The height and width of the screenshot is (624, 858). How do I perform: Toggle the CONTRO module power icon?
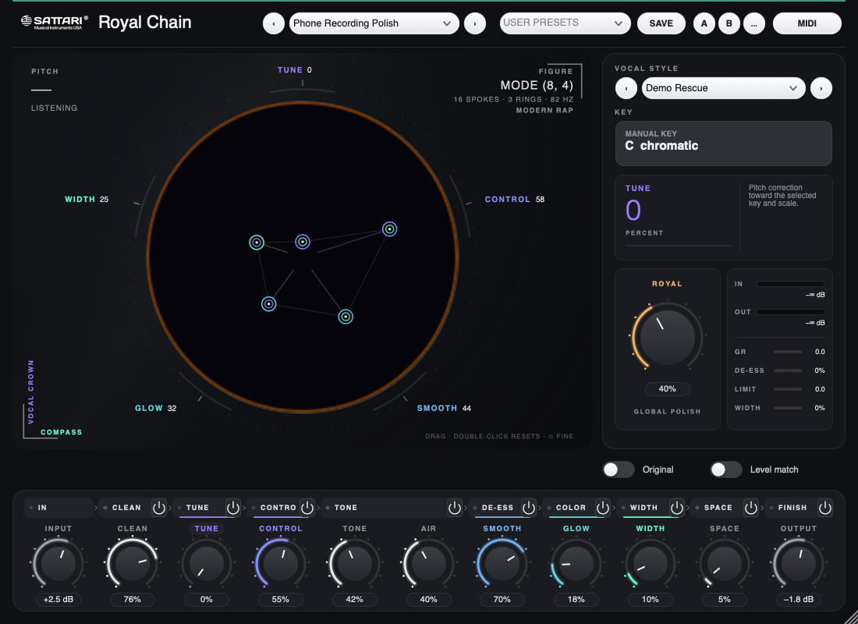(307, 508)
